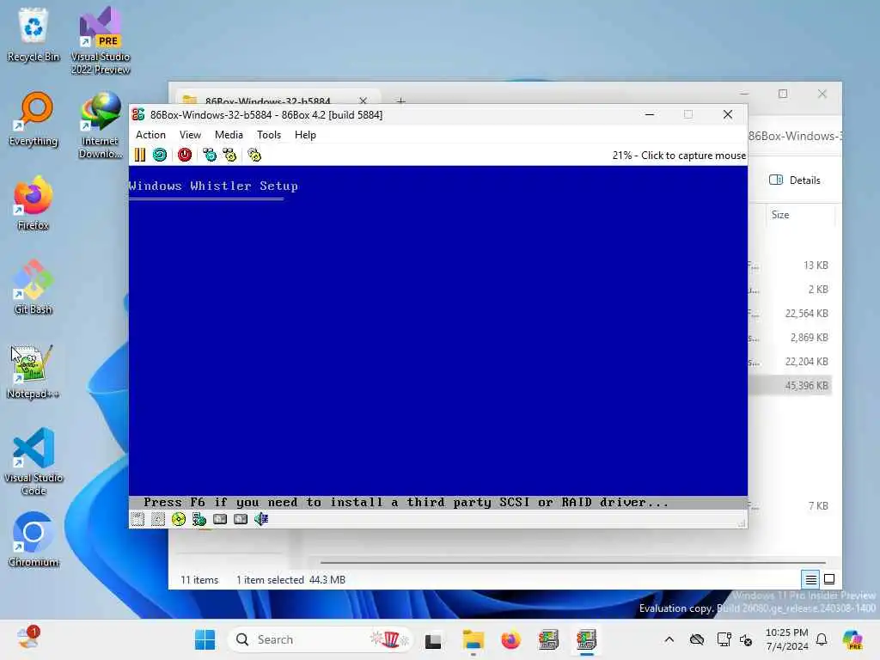
Task: Click hard disk icon beside the network icon
Action: pyautogui.click(x=220, y=519)
